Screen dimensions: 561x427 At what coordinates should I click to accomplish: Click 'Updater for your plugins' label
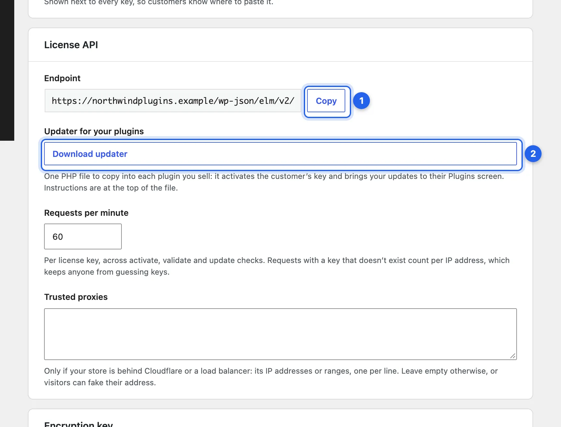[x=94, y=131]
